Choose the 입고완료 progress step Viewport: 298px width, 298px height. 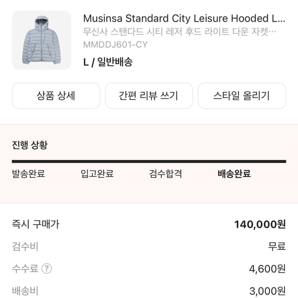tap(97, 174)
